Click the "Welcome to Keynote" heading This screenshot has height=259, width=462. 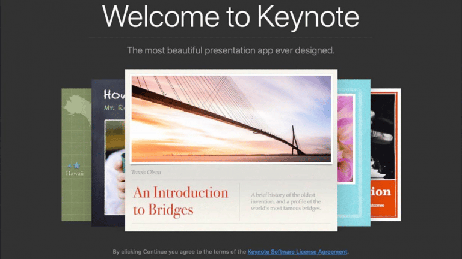click(231, 17)
